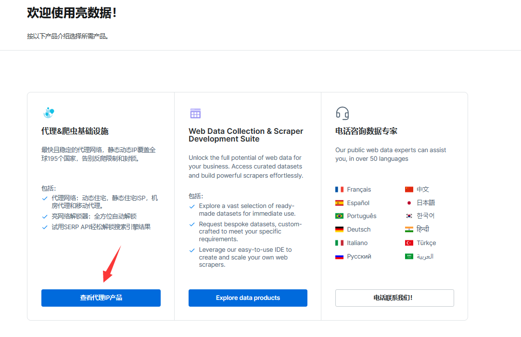
Task: Click checkmark beside 'Request bespoke datasets'
Action: [192, 224]
